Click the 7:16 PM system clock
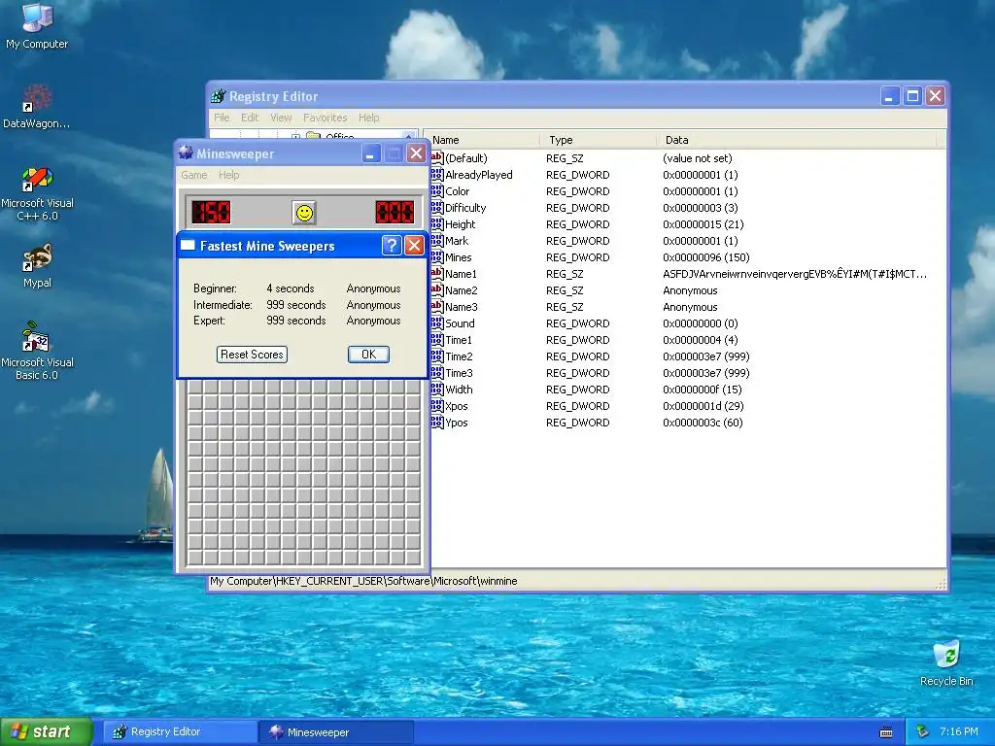 click(x=959, y=731)
